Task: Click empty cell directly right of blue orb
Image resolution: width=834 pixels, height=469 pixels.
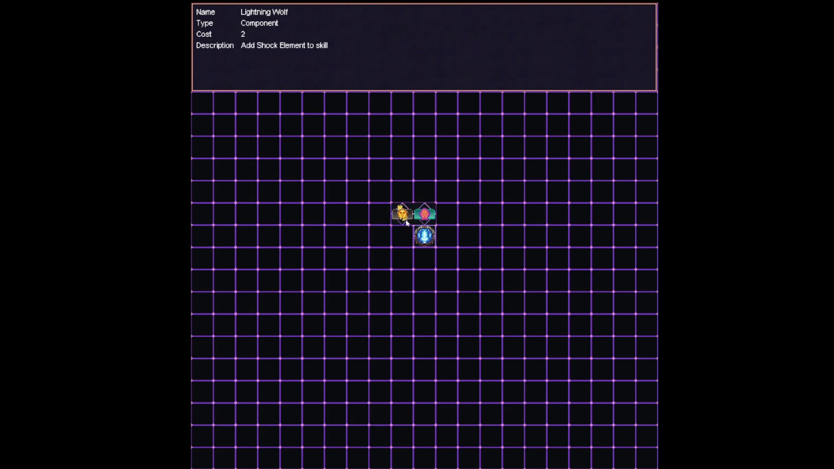Action: (447, 236)
